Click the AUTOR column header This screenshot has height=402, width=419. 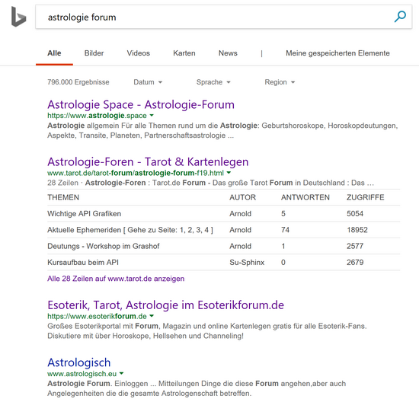[x=242, y=197]
